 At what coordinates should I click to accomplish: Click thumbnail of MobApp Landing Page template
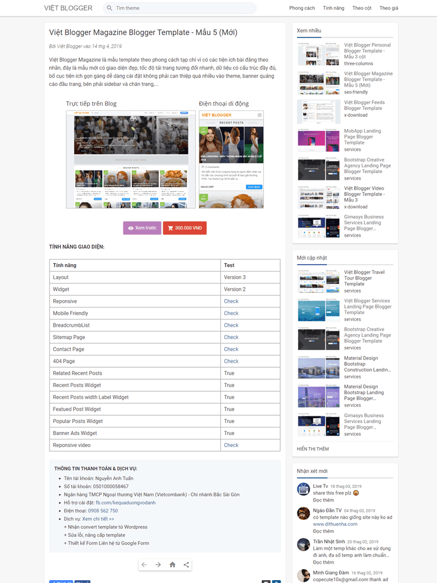pyautogui.click(x=319, y=140)
